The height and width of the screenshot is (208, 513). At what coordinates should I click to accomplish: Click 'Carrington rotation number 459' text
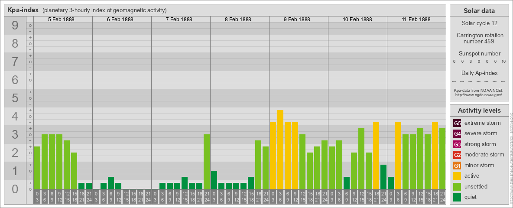[x=479, y=38]
